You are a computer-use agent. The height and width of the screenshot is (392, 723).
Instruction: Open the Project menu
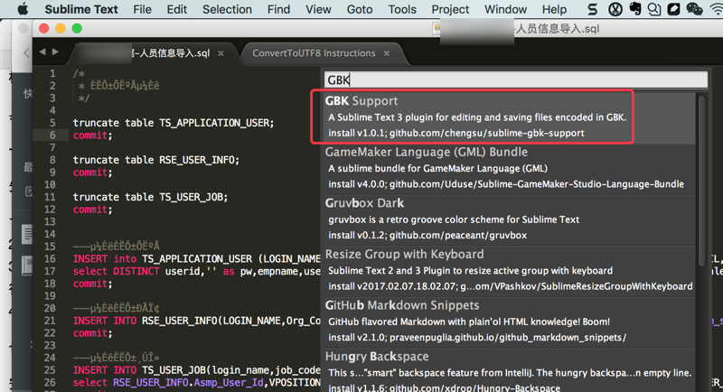(x=450, y=9)
